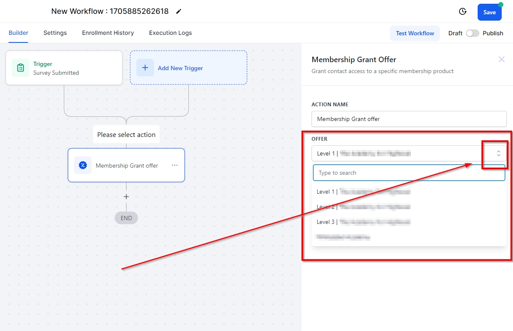Image resolution: width=513 pixels, height=331 pixels.
Task: Click the Action Name input field
Action: 409,119
